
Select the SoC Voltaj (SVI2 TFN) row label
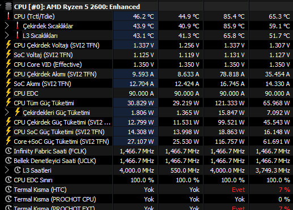(x=43, y=55)
